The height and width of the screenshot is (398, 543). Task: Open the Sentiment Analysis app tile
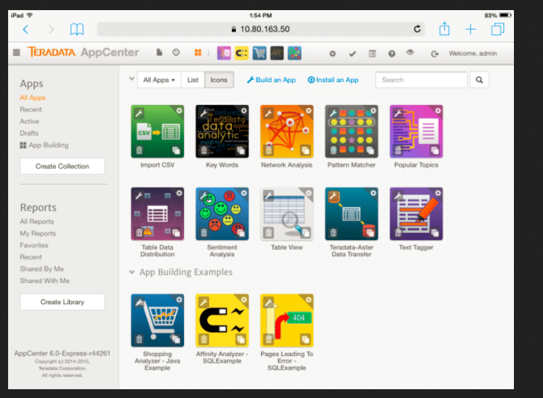click(x=222, y=214)
